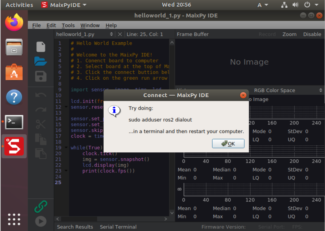The width and height of the screenshot is (325, 231).
Task: Click the Copy documents icon
Action: pos(40,139)
